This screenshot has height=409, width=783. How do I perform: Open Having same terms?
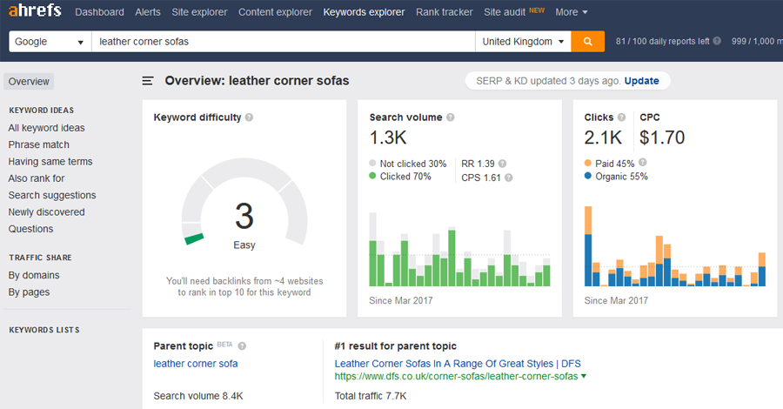pyautogui.click(x=50, y=162)
